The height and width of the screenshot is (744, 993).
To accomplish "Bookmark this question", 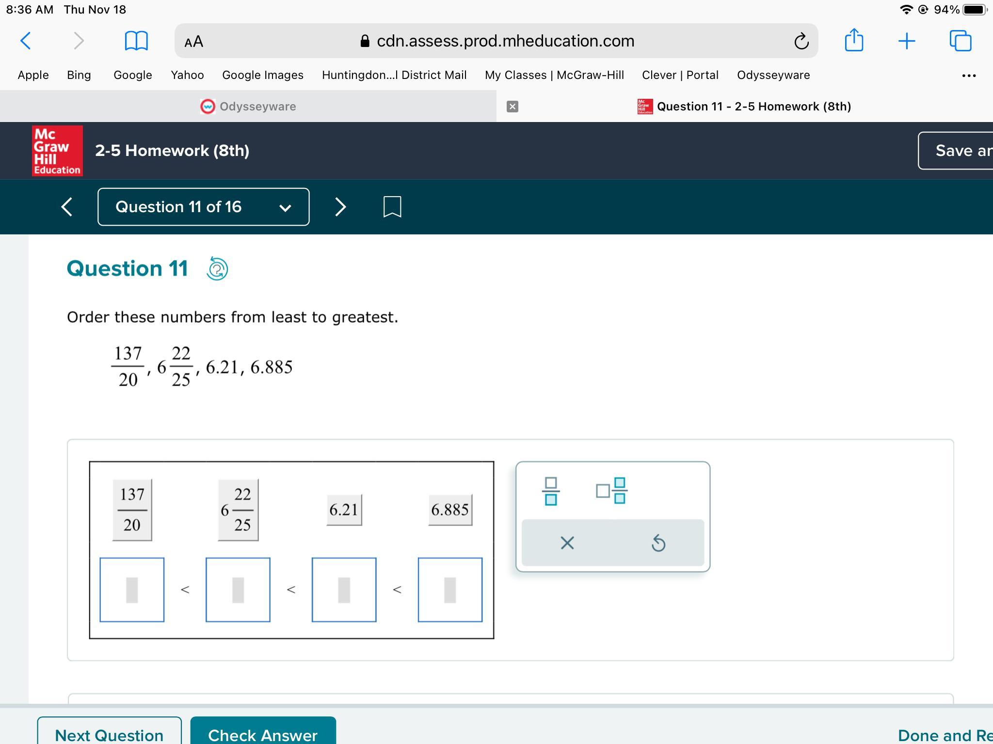I will (392, 207).
